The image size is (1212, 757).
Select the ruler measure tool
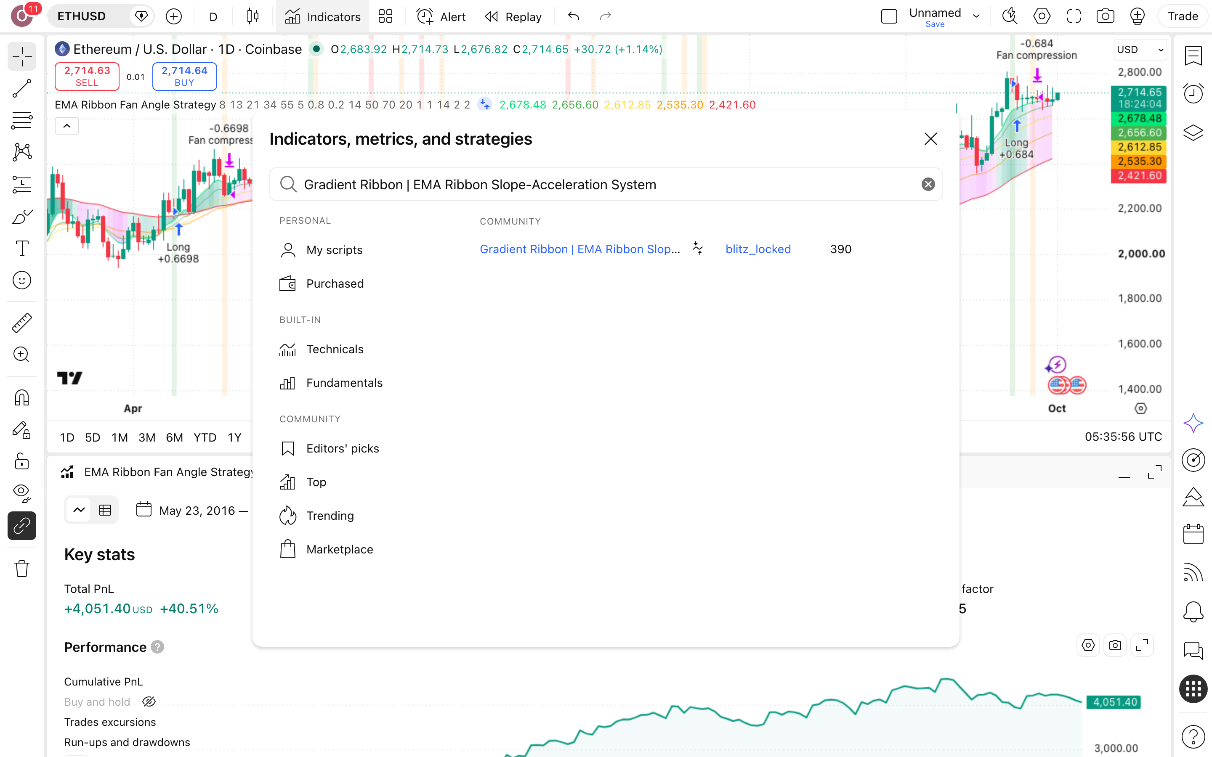[21, 323]
